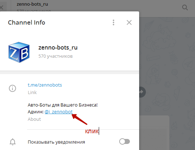Screen dimensions: 195x150
Task: Click the zenno-bots_ru title in header
Action: pyautogui.click(x=32, y=4)
